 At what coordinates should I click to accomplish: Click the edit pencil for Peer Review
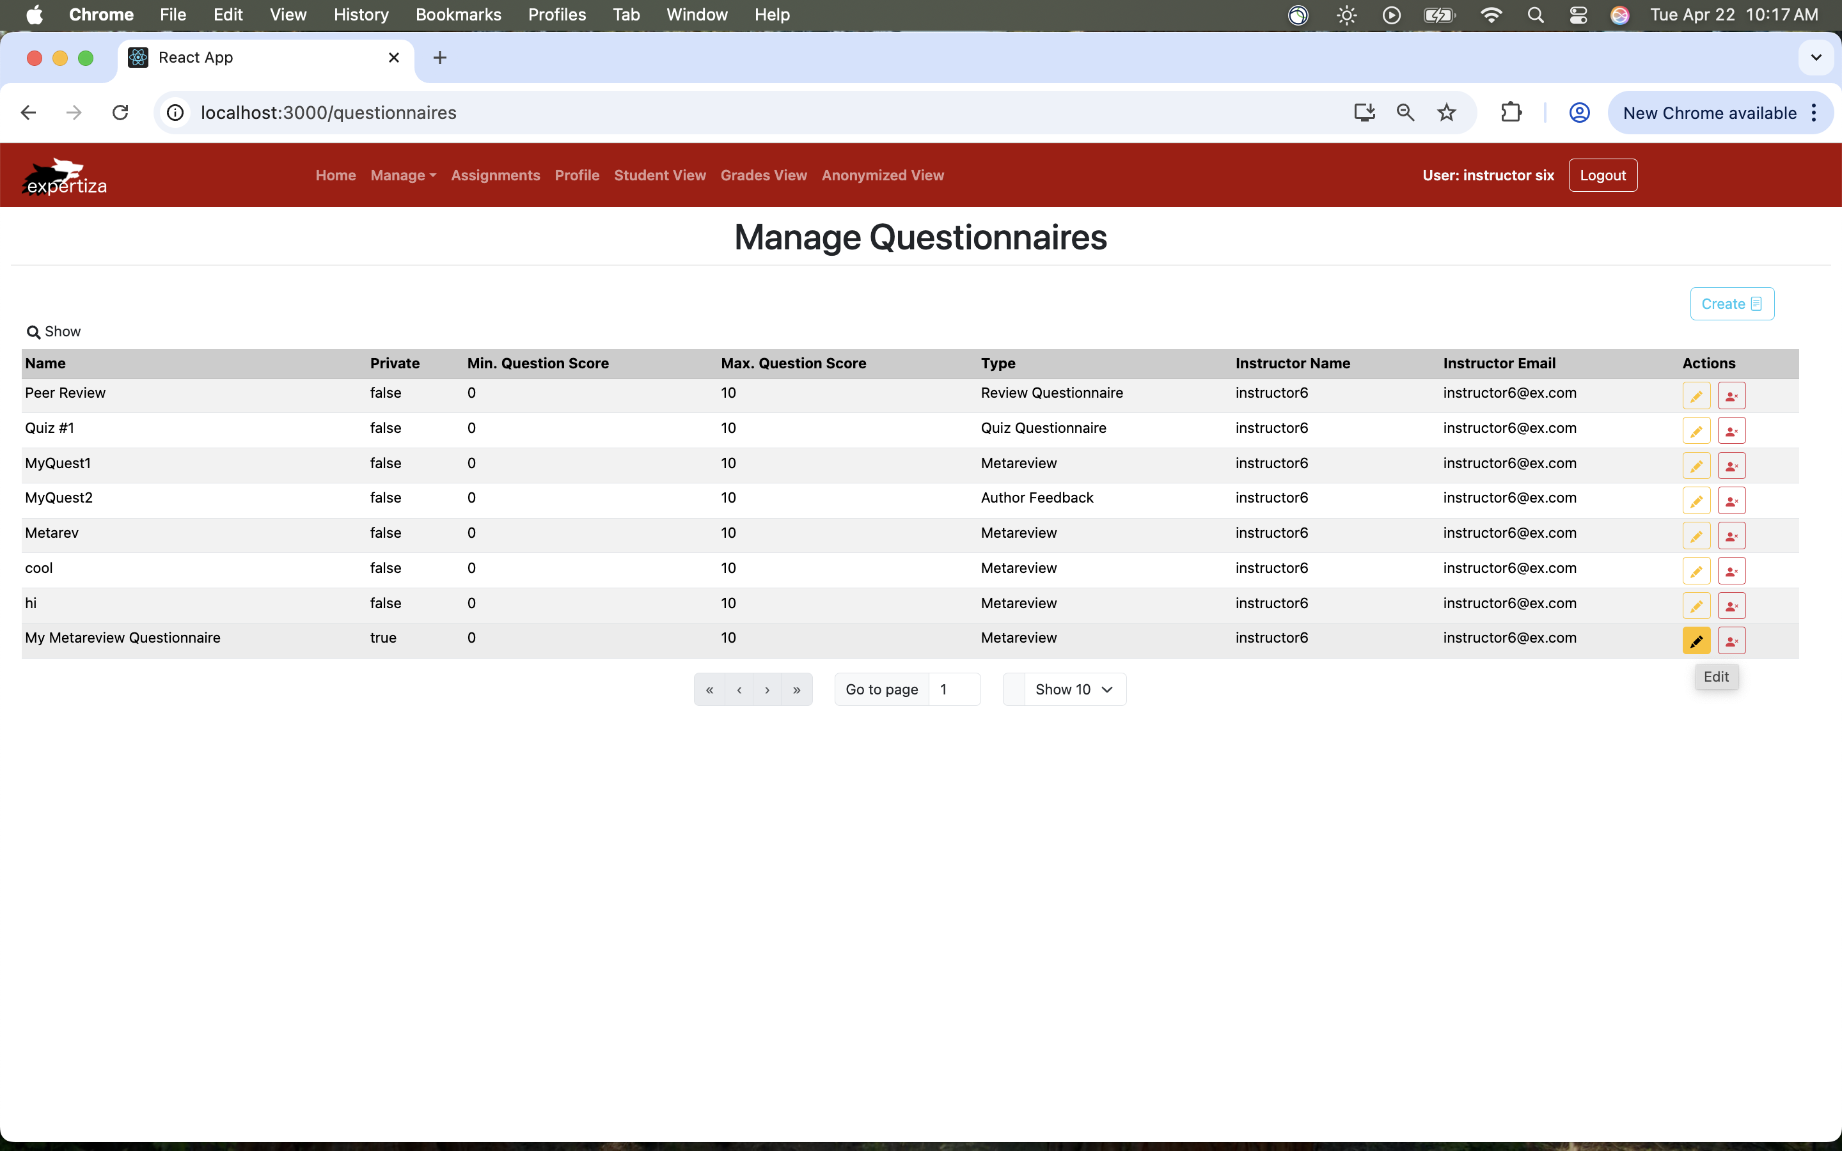1696,396
